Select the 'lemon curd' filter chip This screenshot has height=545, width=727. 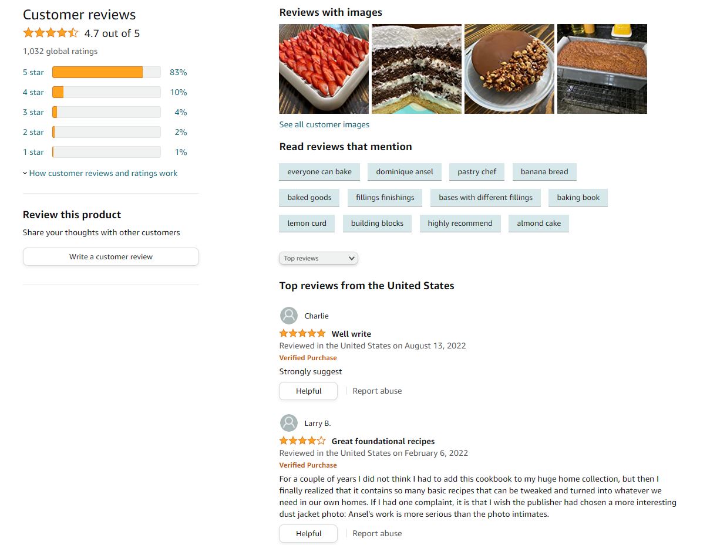tap(307, 223)
